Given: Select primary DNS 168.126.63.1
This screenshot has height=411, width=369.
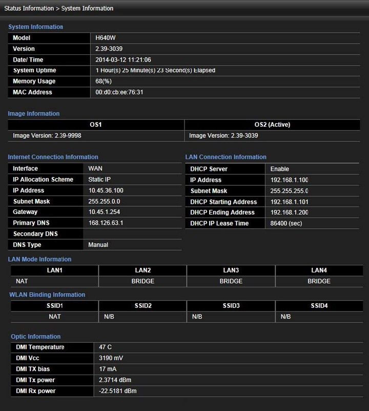Looking at the screenshot, I should click(x=106, y=223).
